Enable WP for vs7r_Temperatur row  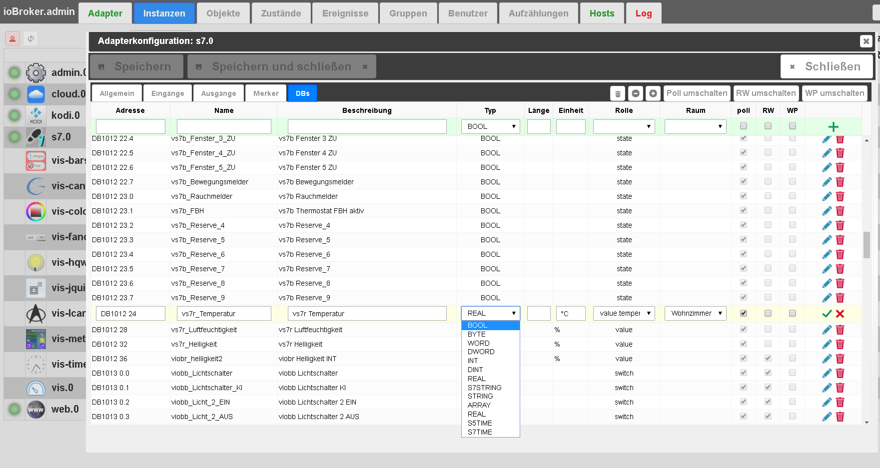click(793, 313)
